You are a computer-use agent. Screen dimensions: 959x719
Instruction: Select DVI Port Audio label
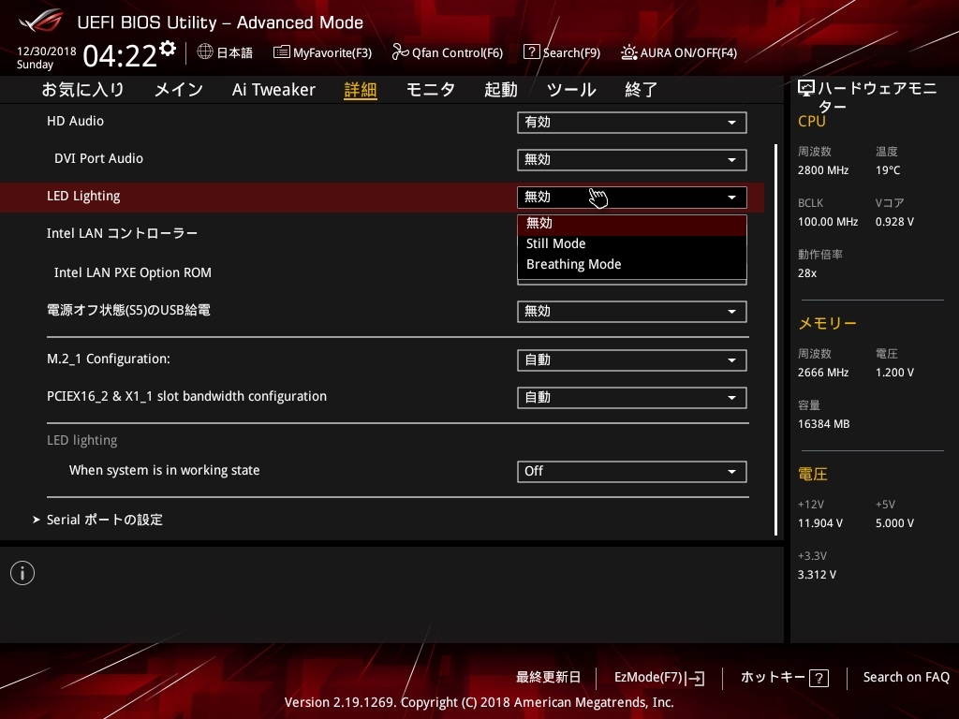point(98,158)
